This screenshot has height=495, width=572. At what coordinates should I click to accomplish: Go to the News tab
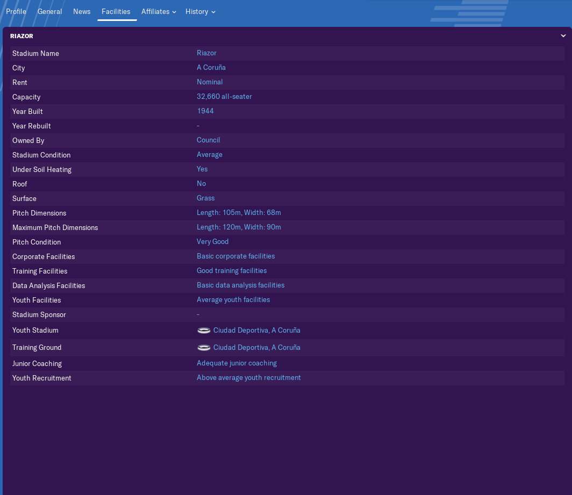[x=82, y=12]
